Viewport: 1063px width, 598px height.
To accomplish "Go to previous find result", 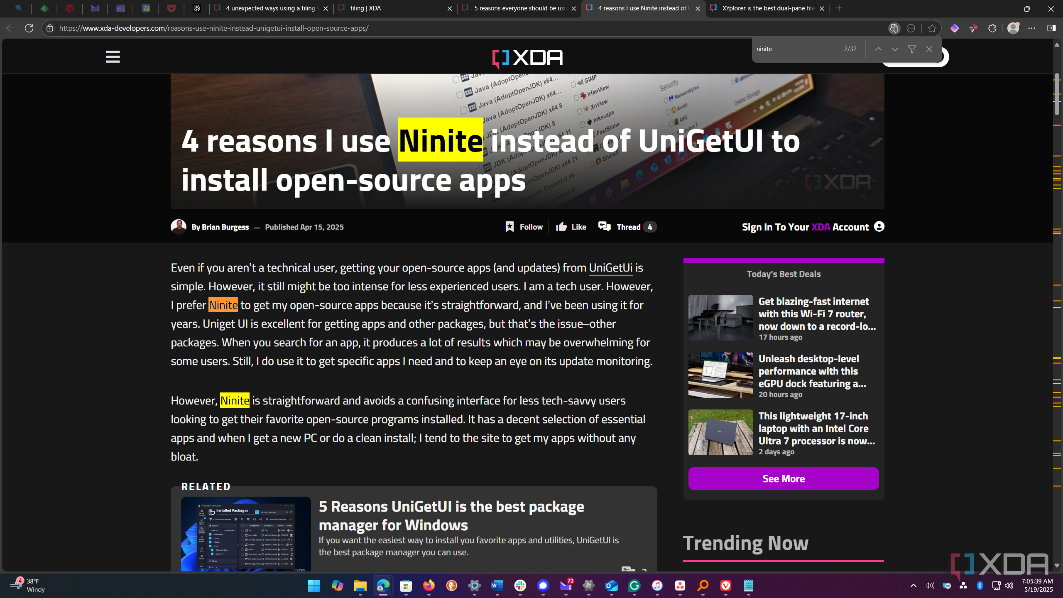I will (x=878, y=49).
